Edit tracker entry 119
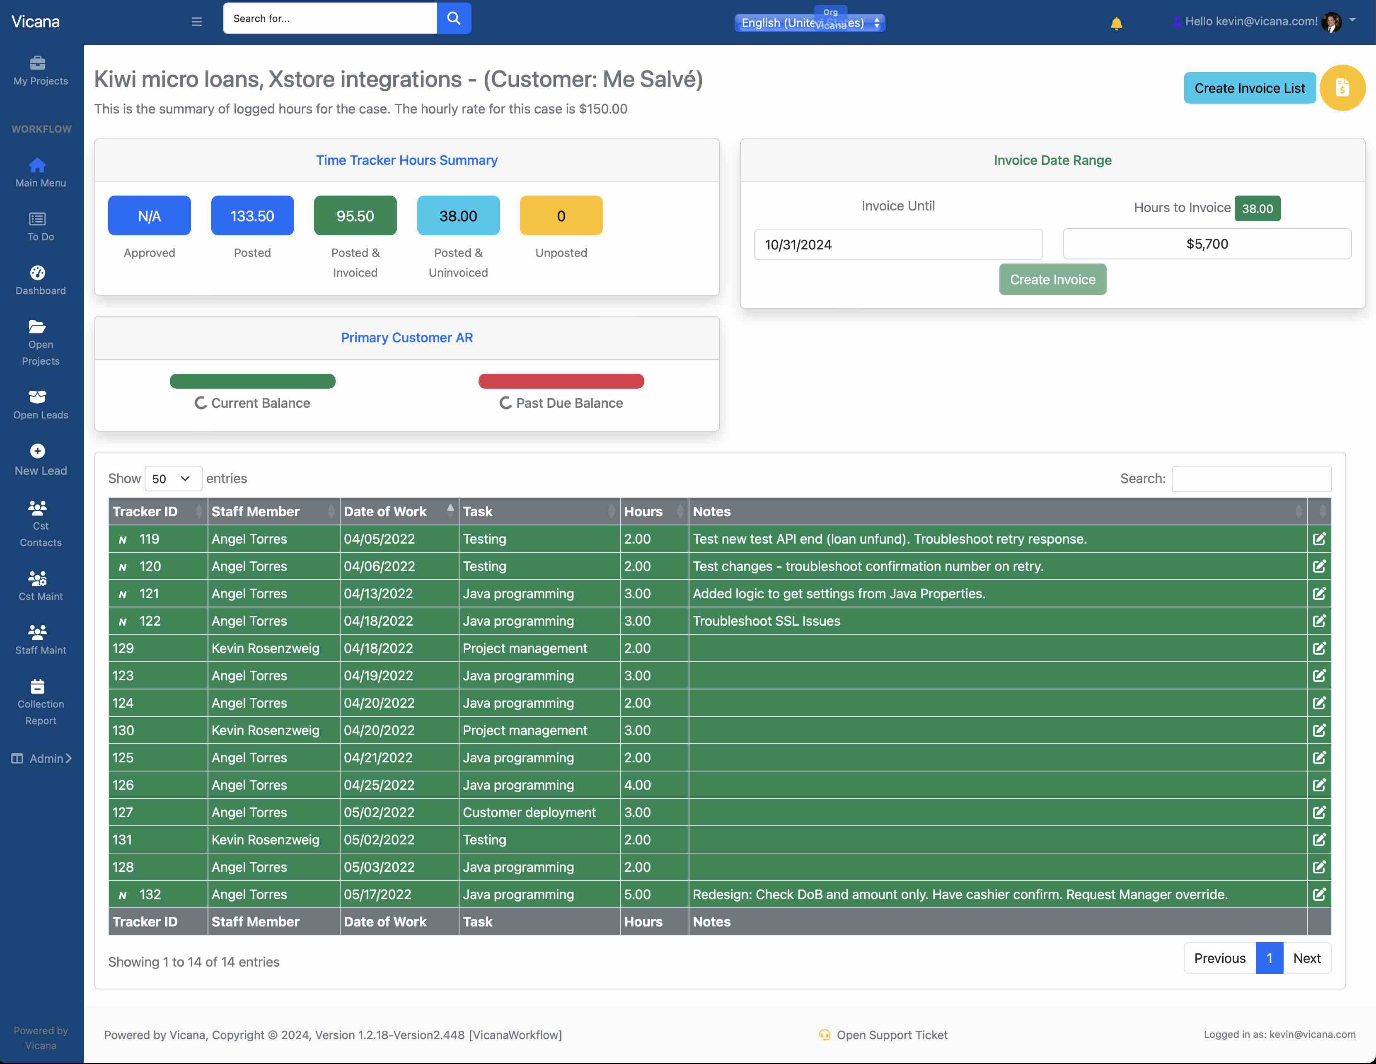The width and height of the screenshot is (1376, 1064). (x=1319, y=539)
